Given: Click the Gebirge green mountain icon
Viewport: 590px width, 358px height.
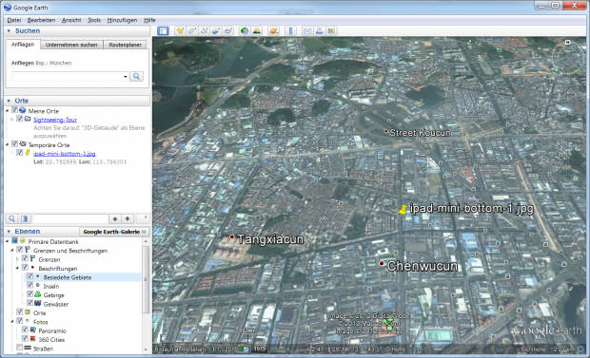Looking at the screenshot, I should [x=38, y=294].
